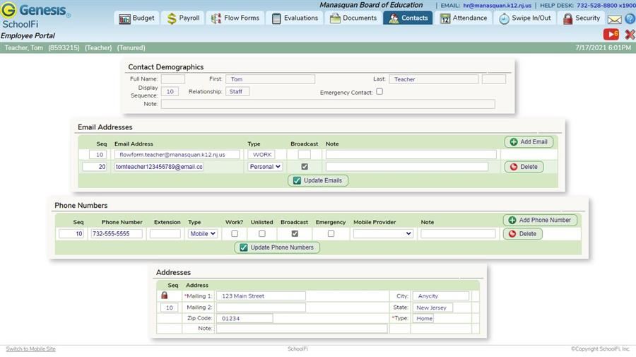
Task: Click the Switch to Mobile Site link
Action: 31,349
